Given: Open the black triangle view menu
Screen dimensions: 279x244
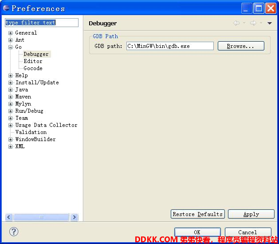Looking at the screenshot, I should pos(269,23).
